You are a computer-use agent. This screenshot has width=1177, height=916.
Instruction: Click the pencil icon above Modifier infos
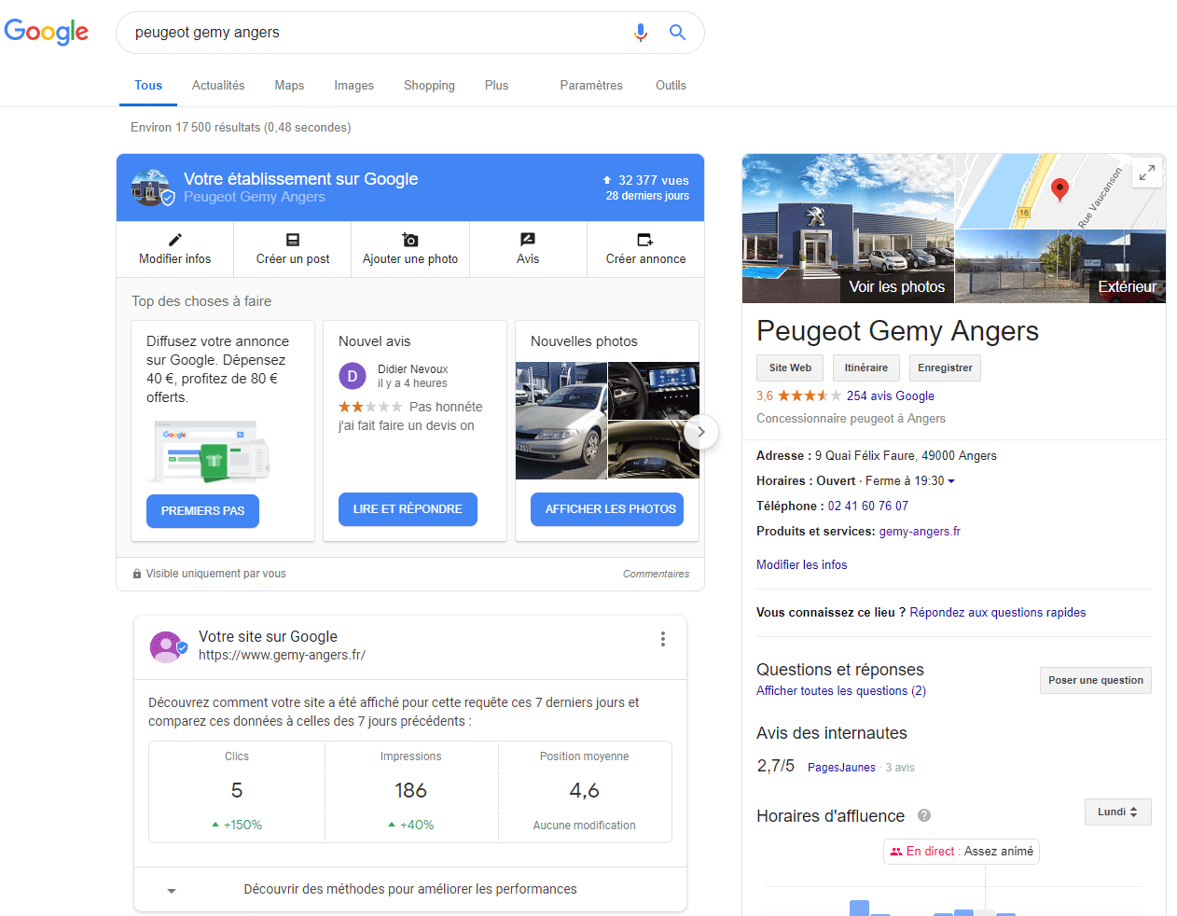175,240
